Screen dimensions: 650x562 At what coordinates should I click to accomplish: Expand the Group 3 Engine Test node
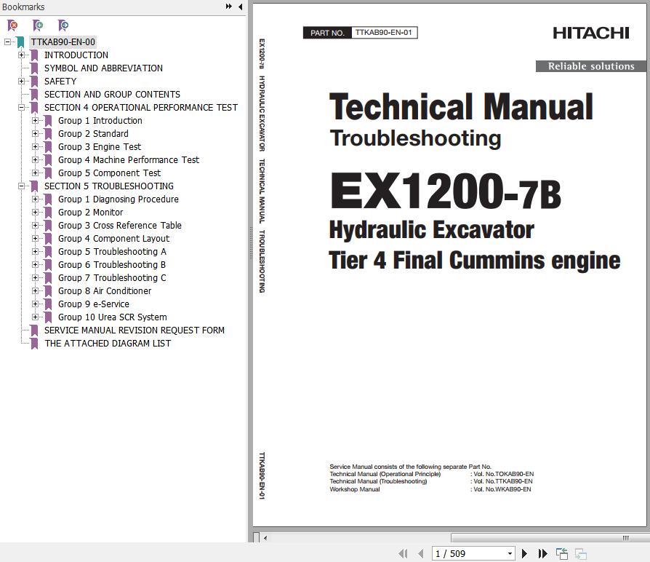click(36, 147)
